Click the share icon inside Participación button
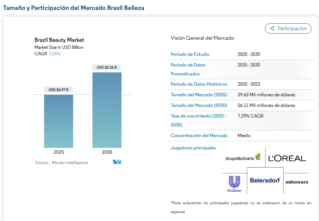319x221 pixels. click(272, 28)
